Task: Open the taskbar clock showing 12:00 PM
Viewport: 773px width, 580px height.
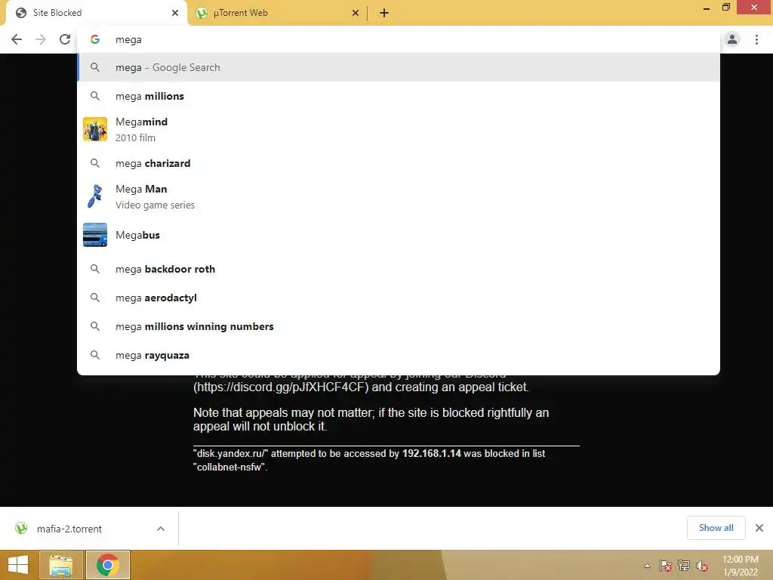Action: click(740, 565)
